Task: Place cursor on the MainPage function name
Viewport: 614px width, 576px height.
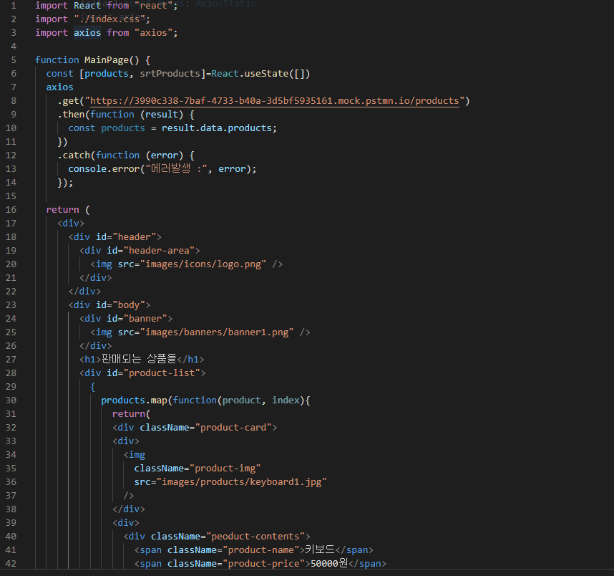Action: pos(107,60)
